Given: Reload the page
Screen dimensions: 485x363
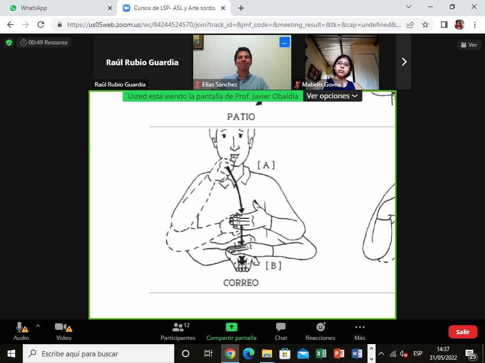Looking at the screenshot, I should [41, 25].
